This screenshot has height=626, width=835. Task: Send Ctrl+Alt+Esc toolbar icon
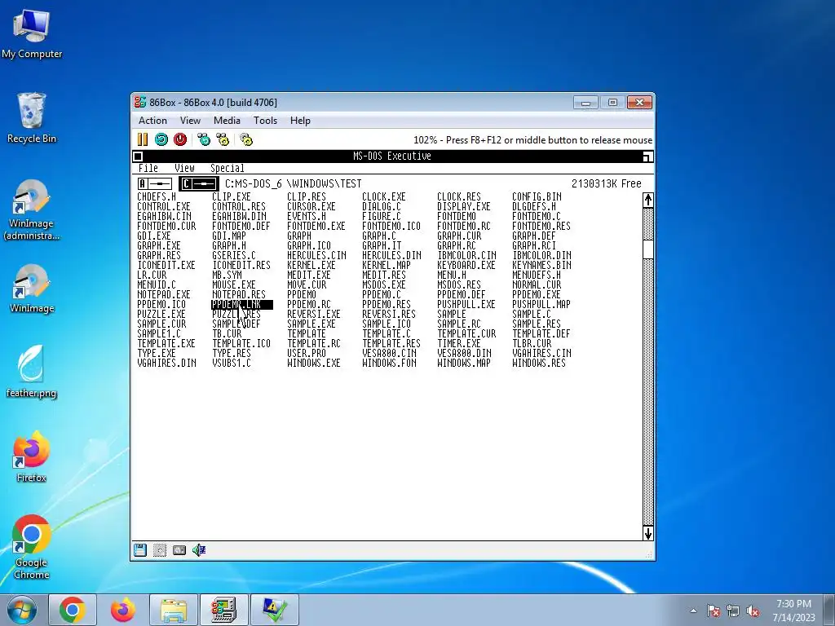pos(223,139)
